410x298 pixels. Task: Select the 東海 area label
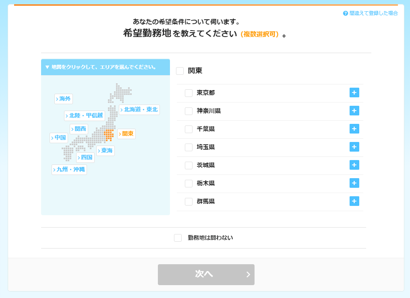106,151
